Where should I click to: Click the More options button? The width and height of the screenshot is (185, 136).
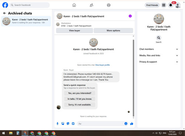113,31
